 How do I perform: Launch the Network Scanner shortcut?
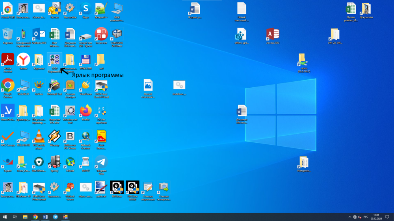click(x=85, y=140)
